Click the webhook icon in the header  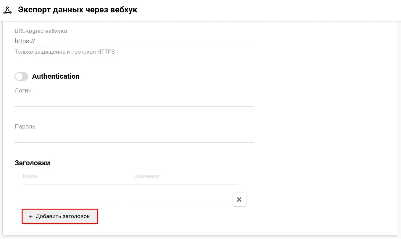coord(7,10)
